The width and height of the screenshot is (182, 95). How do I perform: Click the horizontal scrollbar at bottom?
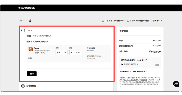click(x=91, y=91)
